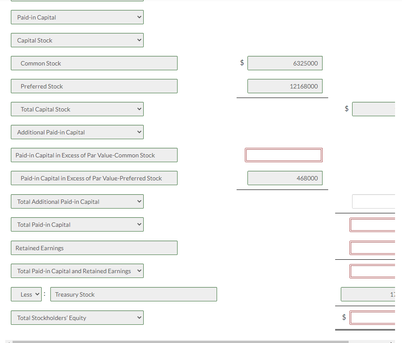Open the Less dropdown selector
This screenshot has width=402, height=343.
pos(26,294)
